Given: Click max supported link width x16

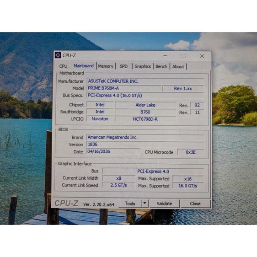Looking at the screenshot, I should (188, 179).
